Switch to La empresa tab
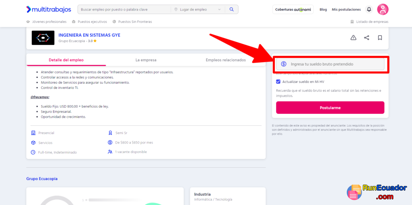This screenshot has width=412, height=205. (146, 60)
